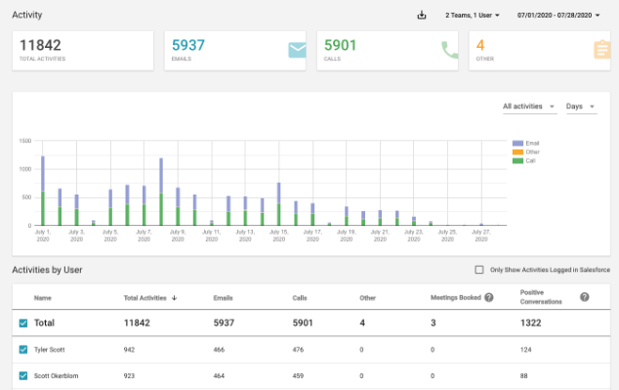Select the Emails 5937 card
The width and height of the screenshot is (619, 390).
235,51
